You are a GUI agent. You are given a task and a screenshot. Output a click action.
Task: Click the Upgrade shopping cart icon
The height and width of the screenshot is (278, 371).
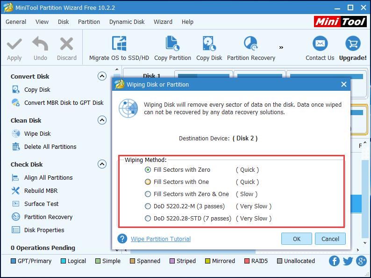tap(353, 44)
